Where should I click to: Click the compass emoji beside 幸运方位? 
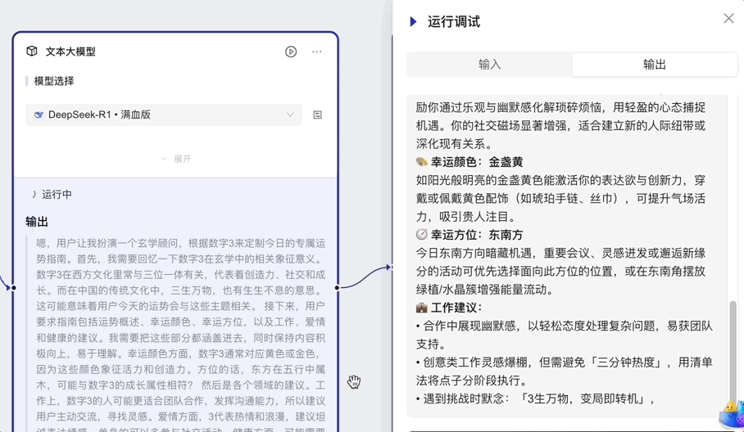[422, 235]
